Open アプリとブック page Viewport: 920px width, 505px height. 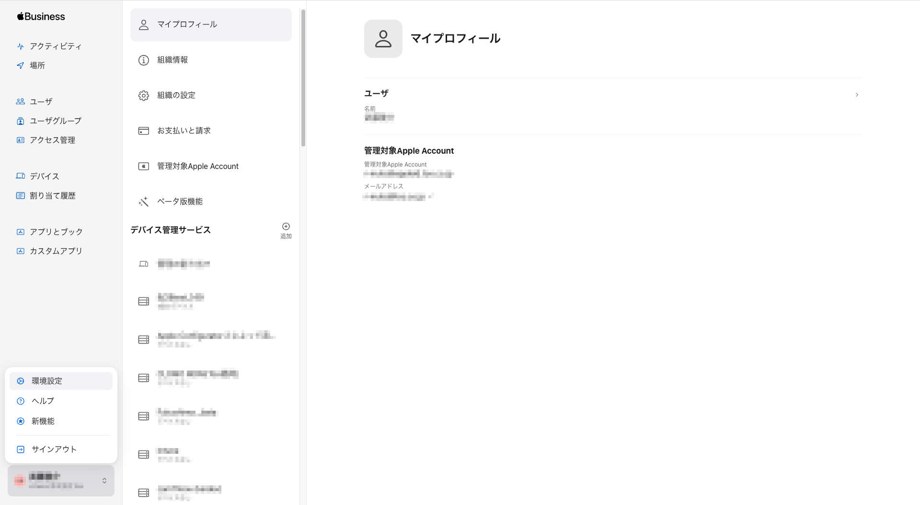point(56,232)
